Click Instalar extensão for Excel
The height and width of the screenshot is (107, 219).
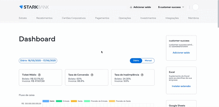181,86
